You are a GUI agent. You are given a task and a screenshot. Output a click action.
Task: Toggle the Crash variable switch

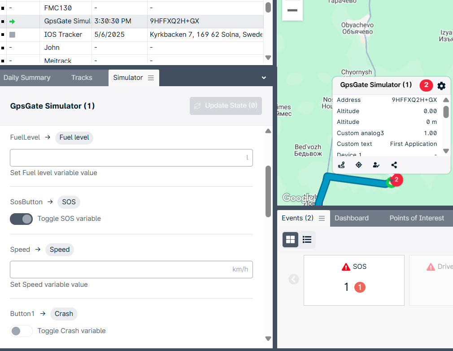22,331
